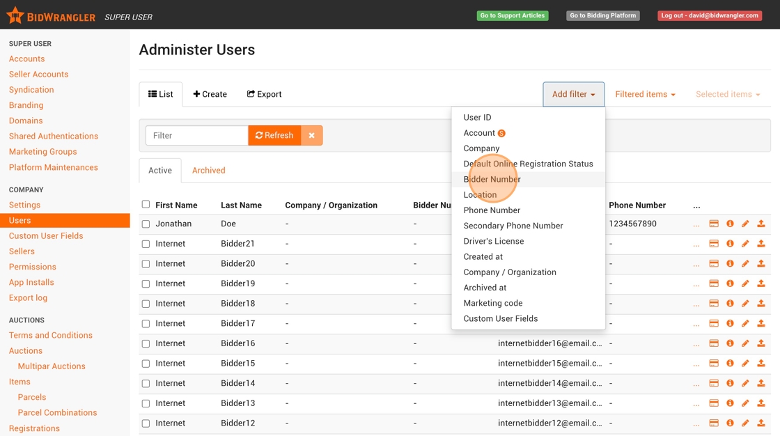Select checkbox next to Internet Bidder18
Image resolution: width=780 pixels, height=436 pixels.
tap(146, 304)
